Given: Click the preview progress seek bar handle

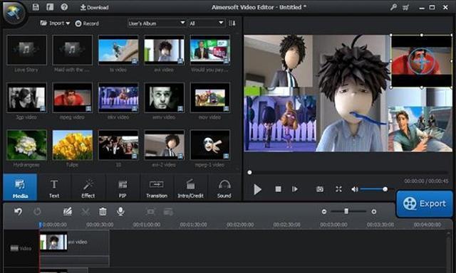Looking at the screenshot, I should click(249, 173).
